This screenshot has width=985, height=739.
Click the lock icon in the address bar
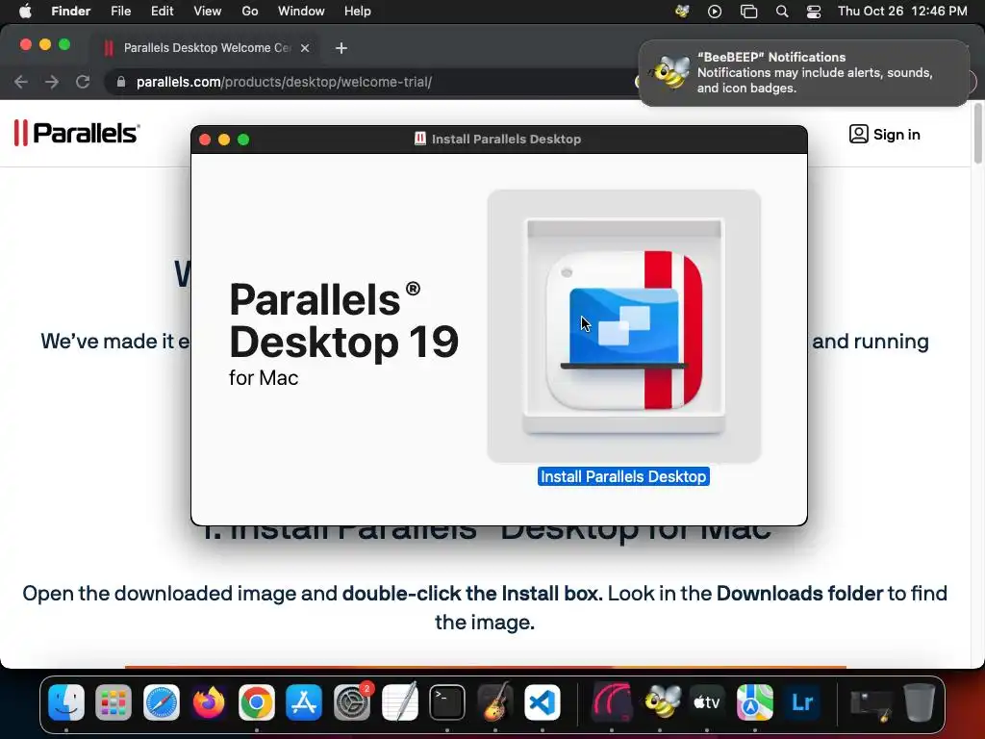point(121,82)
